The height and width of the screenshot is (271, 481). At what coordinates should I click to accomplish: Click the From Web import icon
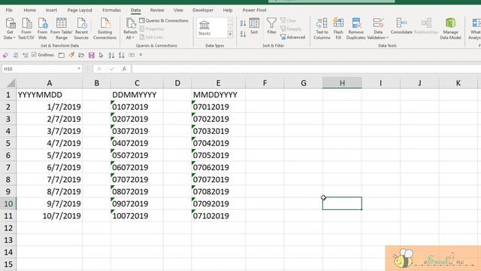42,29
